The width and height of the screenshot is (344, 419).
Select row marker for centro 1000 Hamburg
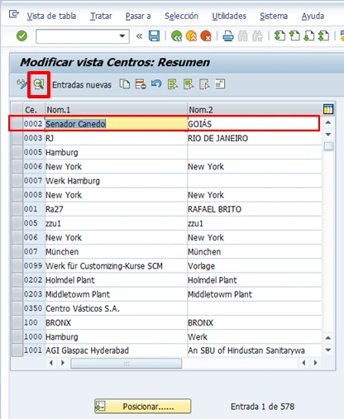click(x=17, y=336)
